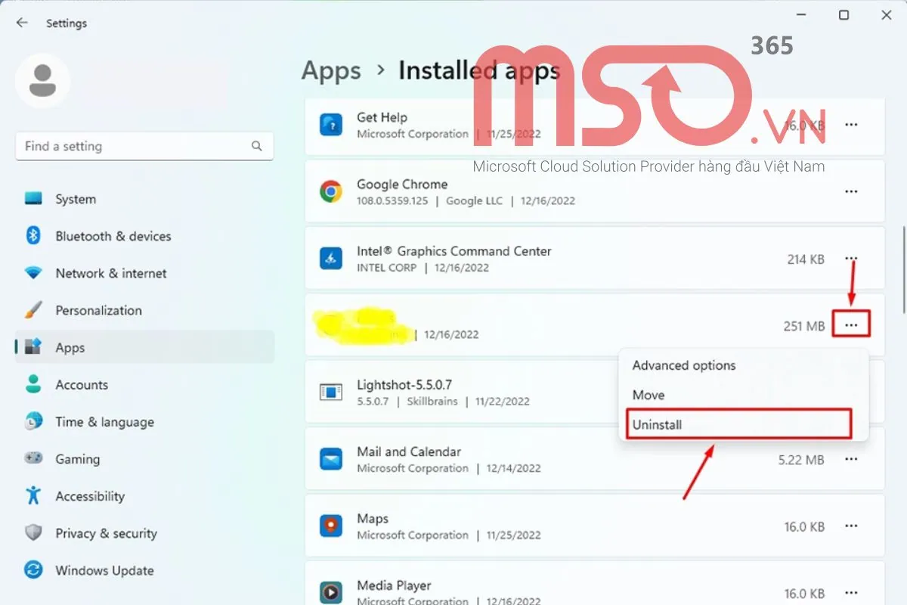Open the Apps breadcrumb link

pos(330,70)
